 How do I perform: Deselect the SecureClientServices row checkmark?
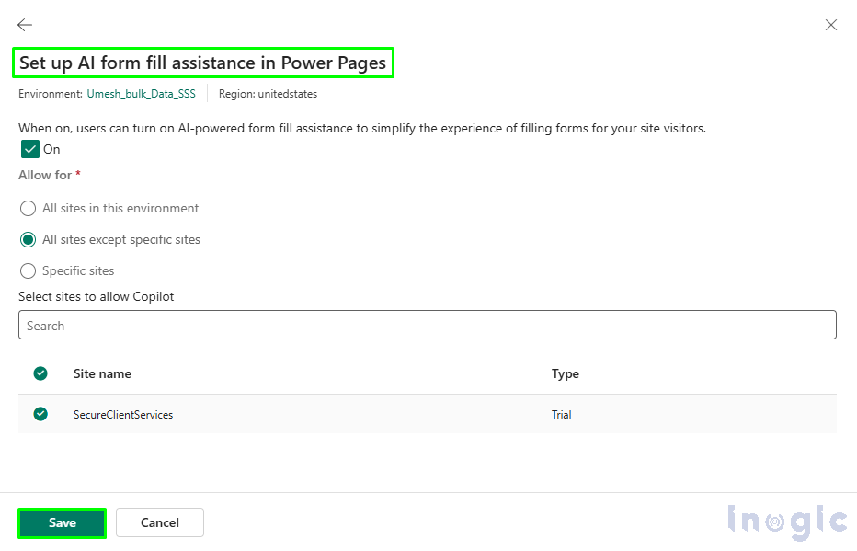pos(40,414)
